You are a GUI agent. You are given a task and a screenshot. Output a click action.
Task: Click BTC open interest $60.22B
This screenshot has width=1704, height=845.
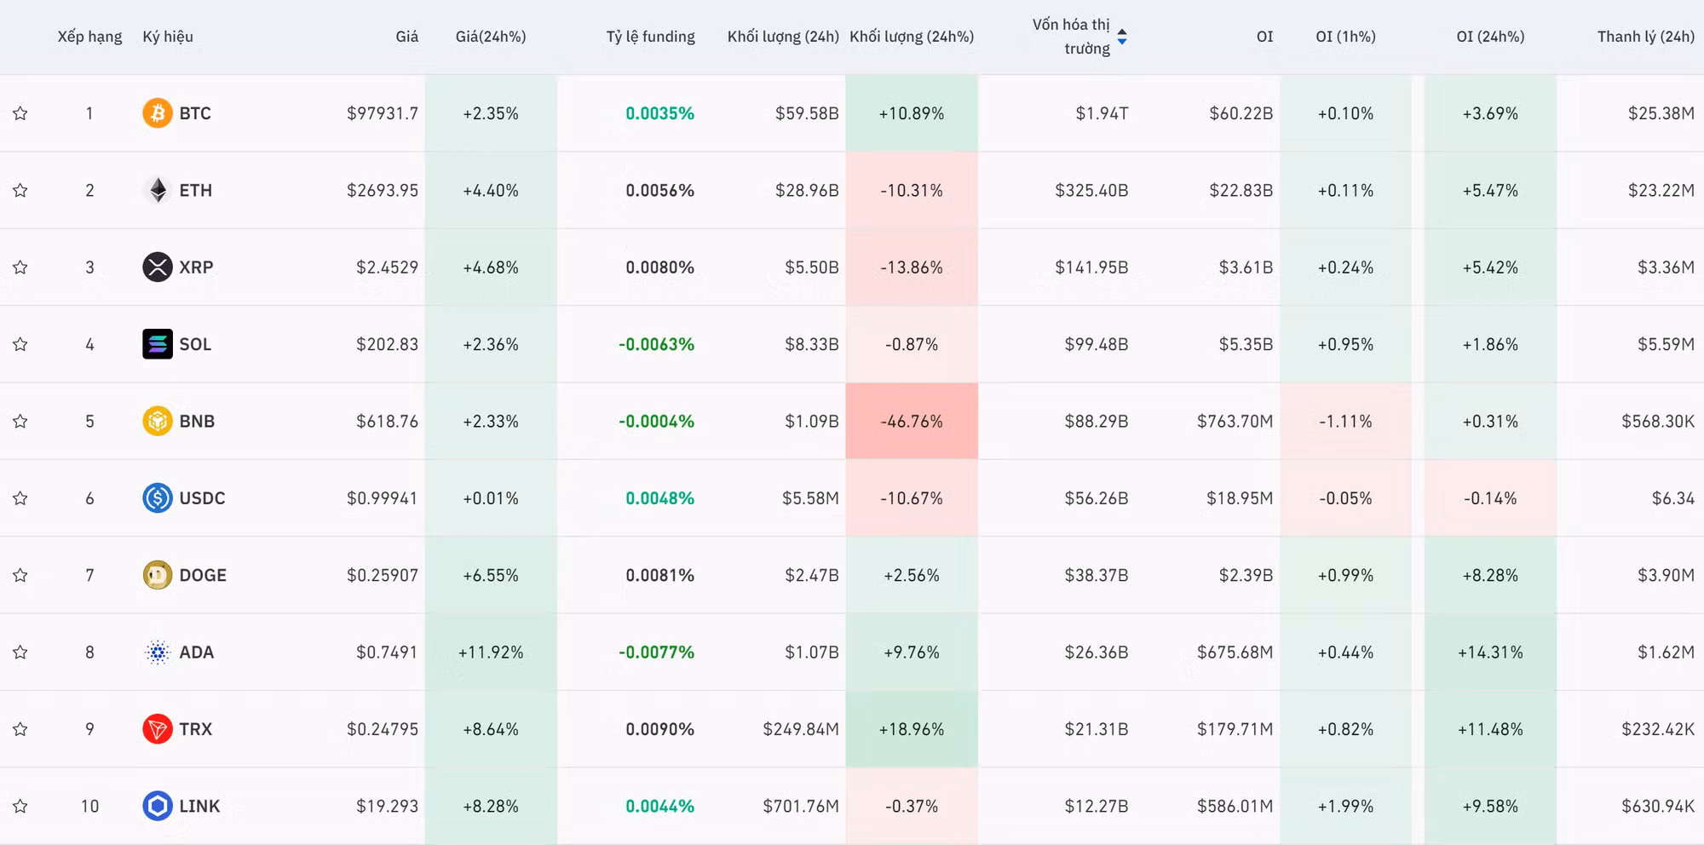1241,113
